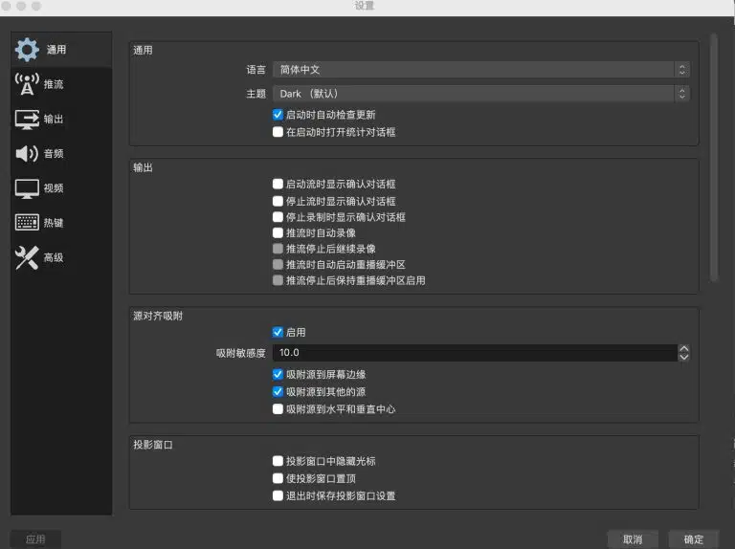The width and height of the screenshot is (735, 549).
Task: Click the 应用 button
Action: coord(35,539)
